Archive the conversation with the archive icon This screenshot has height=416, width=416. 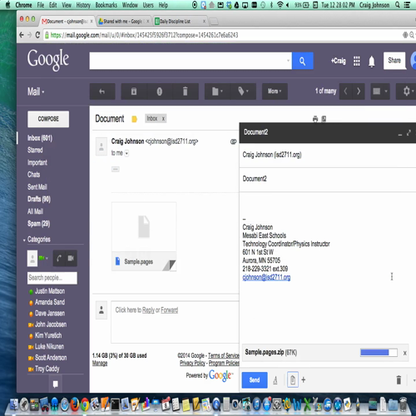(x=134, y=92)
